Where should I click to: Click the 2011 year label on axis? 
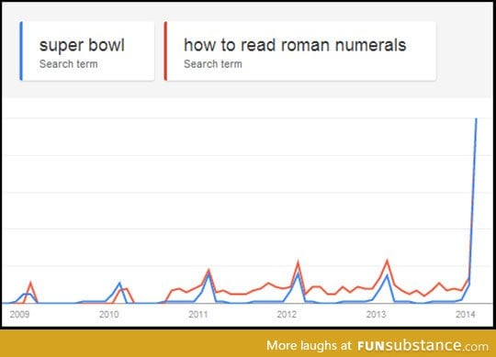[198, 315]
